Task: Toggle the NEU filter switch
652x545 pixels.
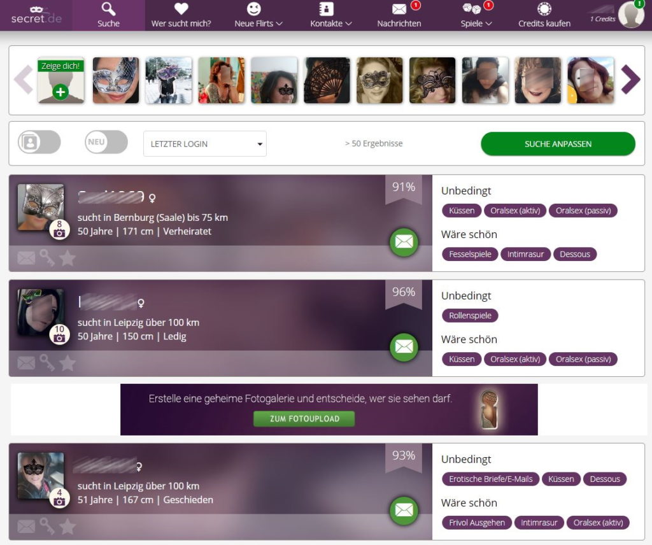Action: tap(106, 142)
